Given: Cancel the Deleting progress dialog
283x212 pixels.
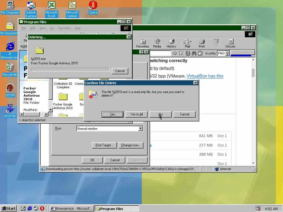Looking at the screenshot, I should pyautogui.click(x=120, y=71).
